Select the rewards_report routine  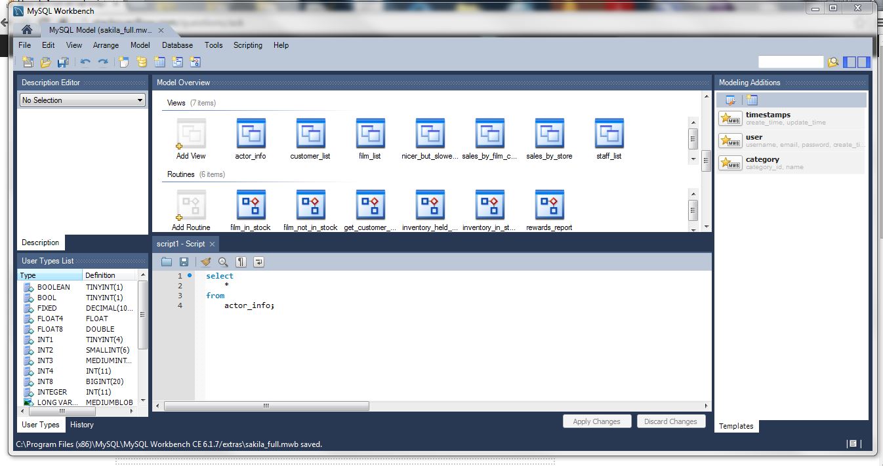[549, 205]
